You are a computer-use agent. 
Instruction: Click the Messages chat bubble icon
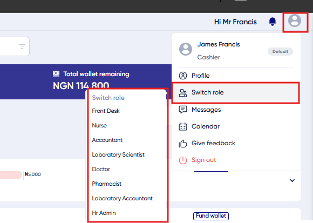pyautogui.click(x=183, y=110)
